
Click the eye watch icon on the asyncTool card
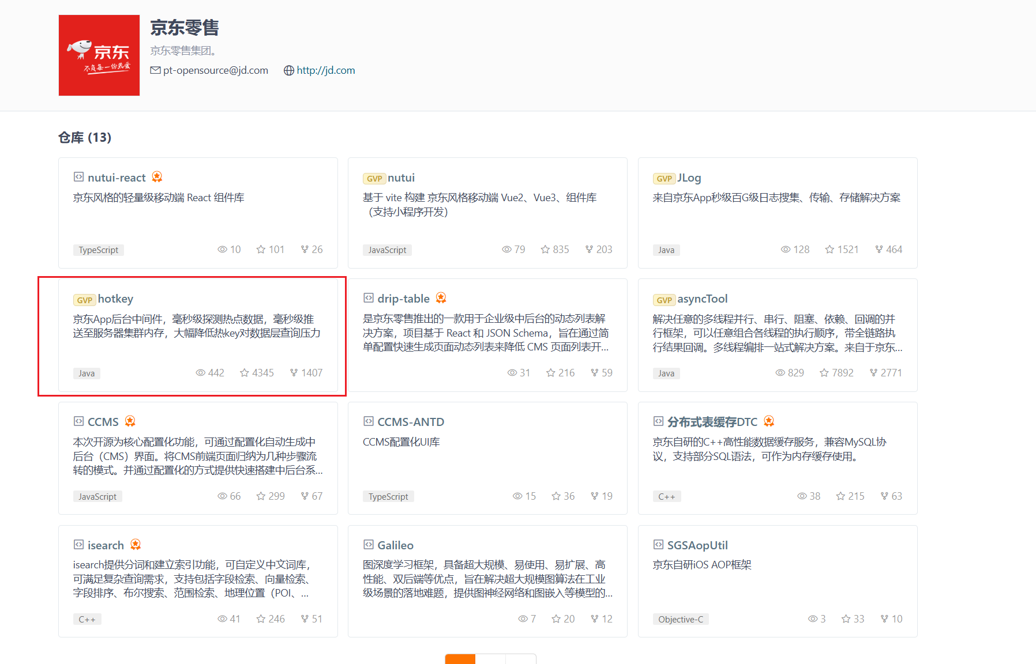(x=780, y=373)
